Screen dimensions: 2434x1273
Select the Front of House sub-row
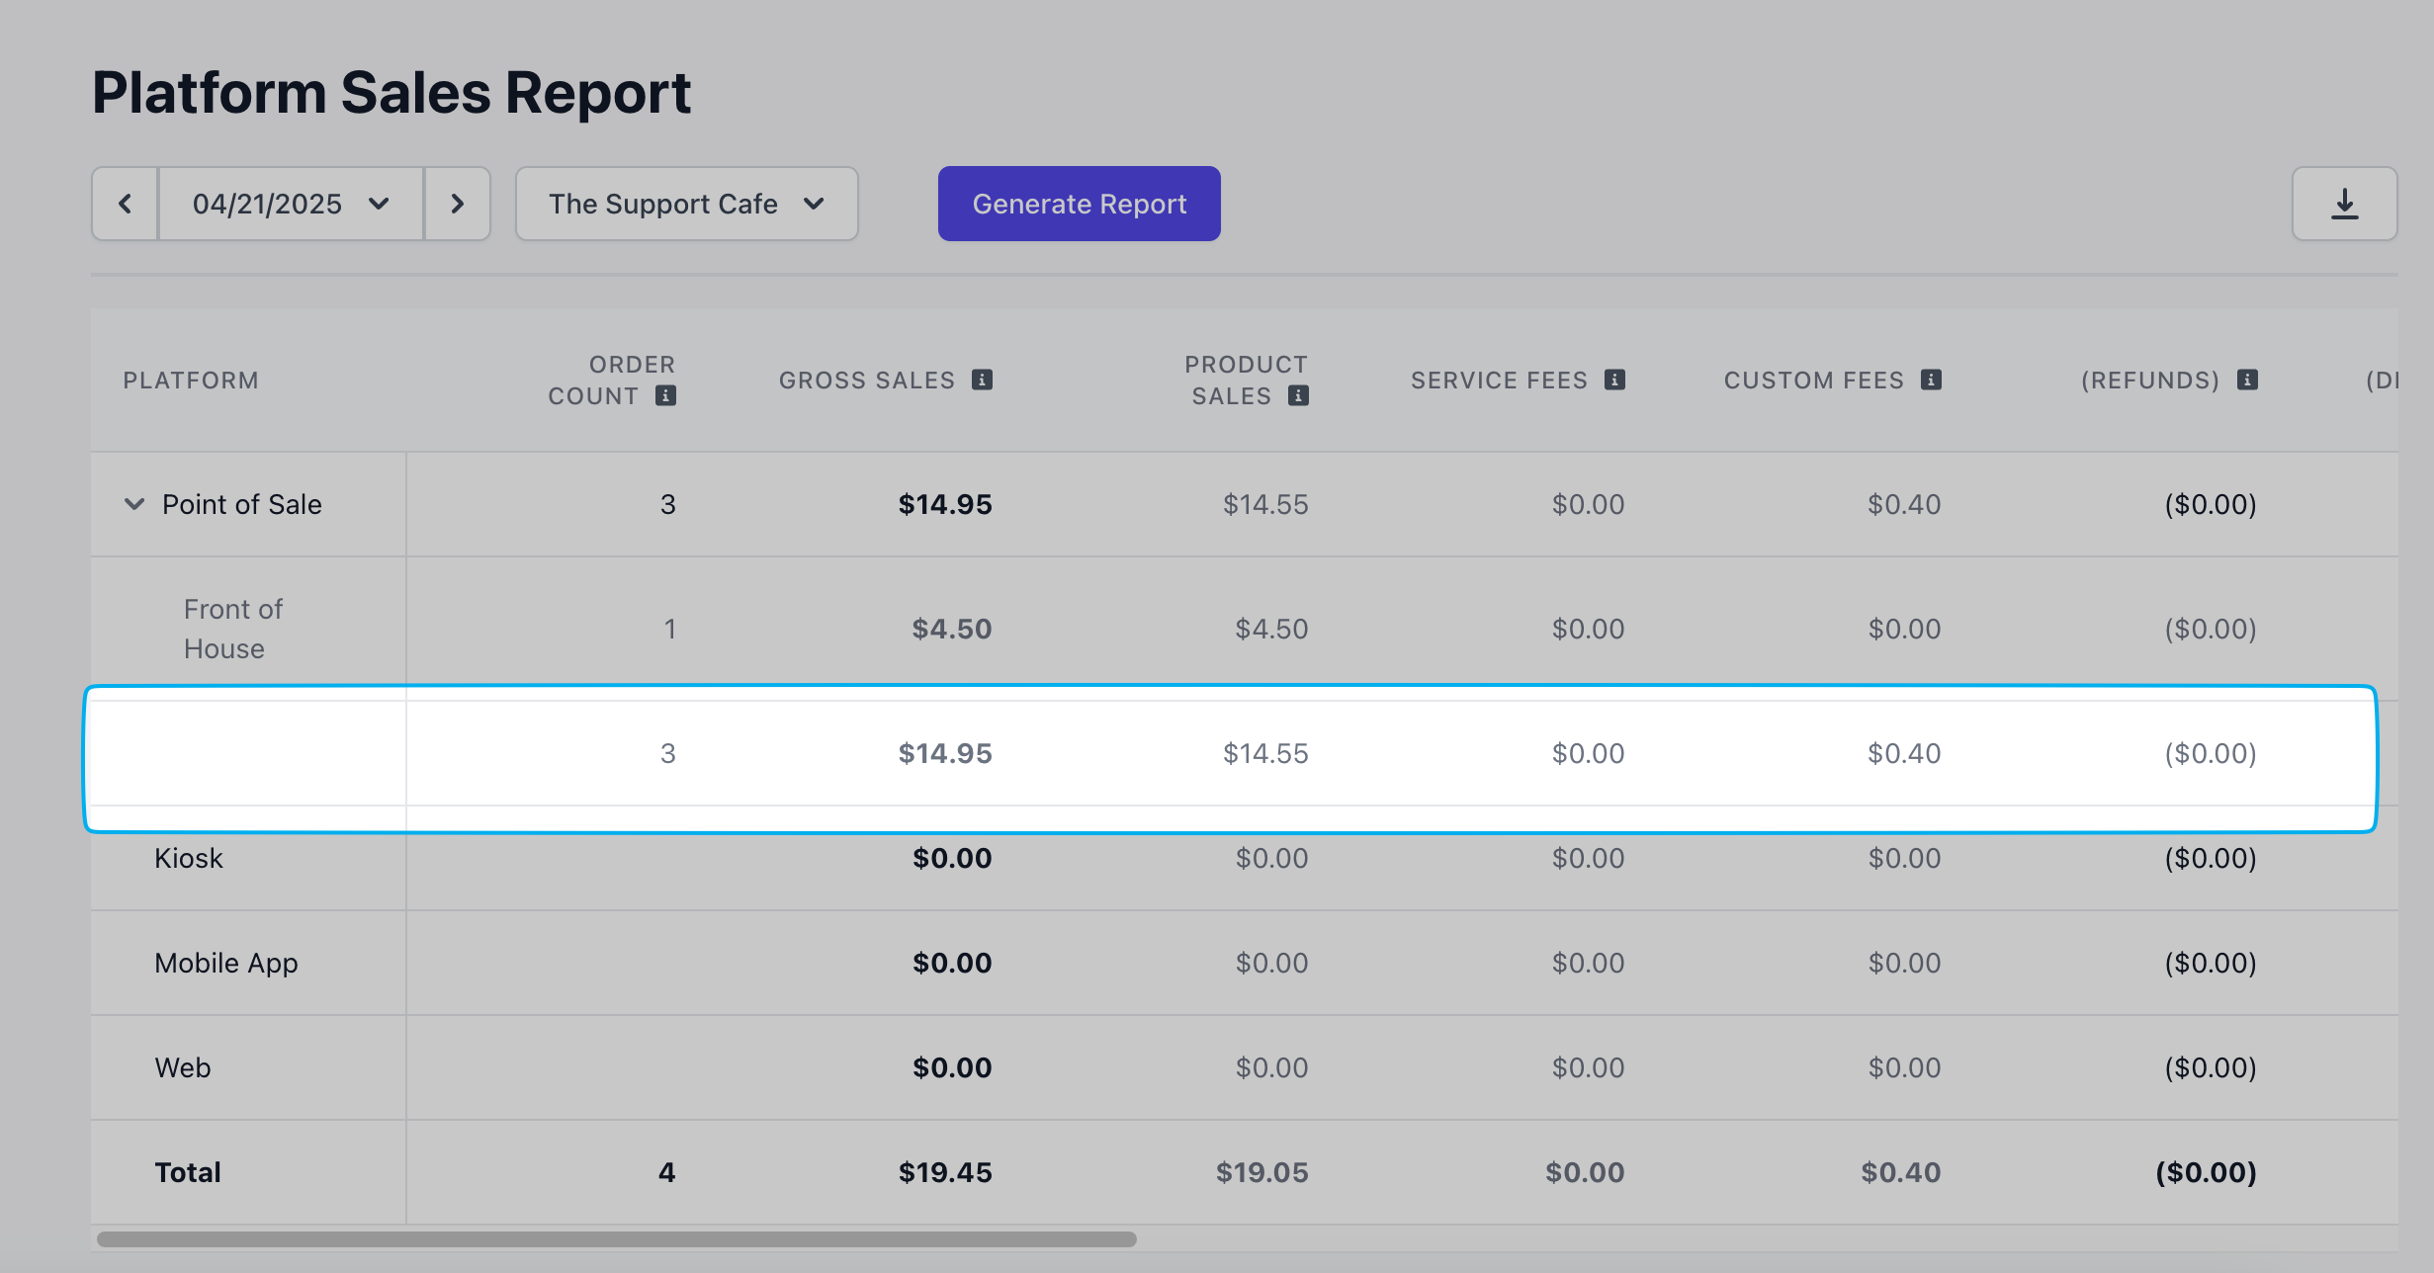click(233, 629)
